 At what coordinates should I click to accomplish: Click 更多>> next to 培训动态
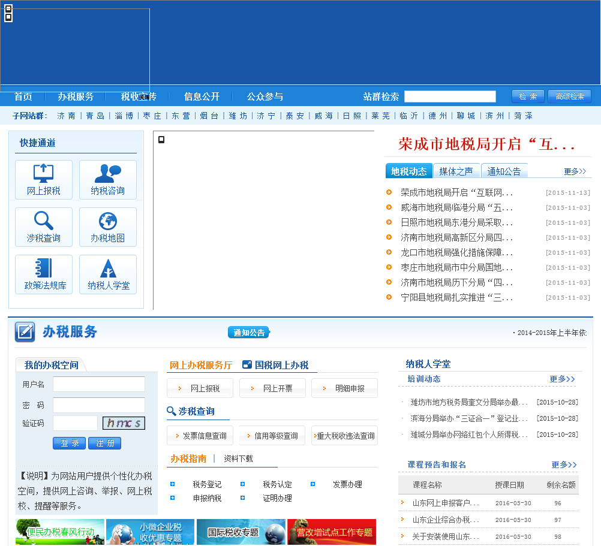(562, 379)
